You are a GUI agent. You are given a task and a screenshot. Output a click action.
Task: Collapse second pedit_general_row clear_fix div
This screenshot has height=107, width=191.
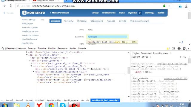pyautogui.click(x=31, y=66)
